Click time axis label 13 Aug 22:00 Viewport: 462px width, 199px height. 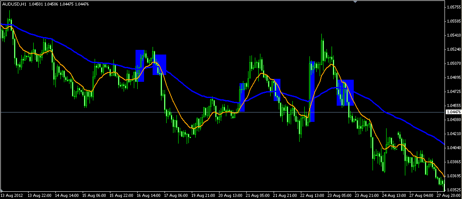[x=40, y=196]
